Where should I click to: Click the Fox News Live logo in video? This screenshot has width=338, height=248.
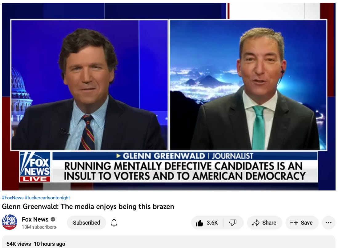pyautogui.click(x=35, y=167)
